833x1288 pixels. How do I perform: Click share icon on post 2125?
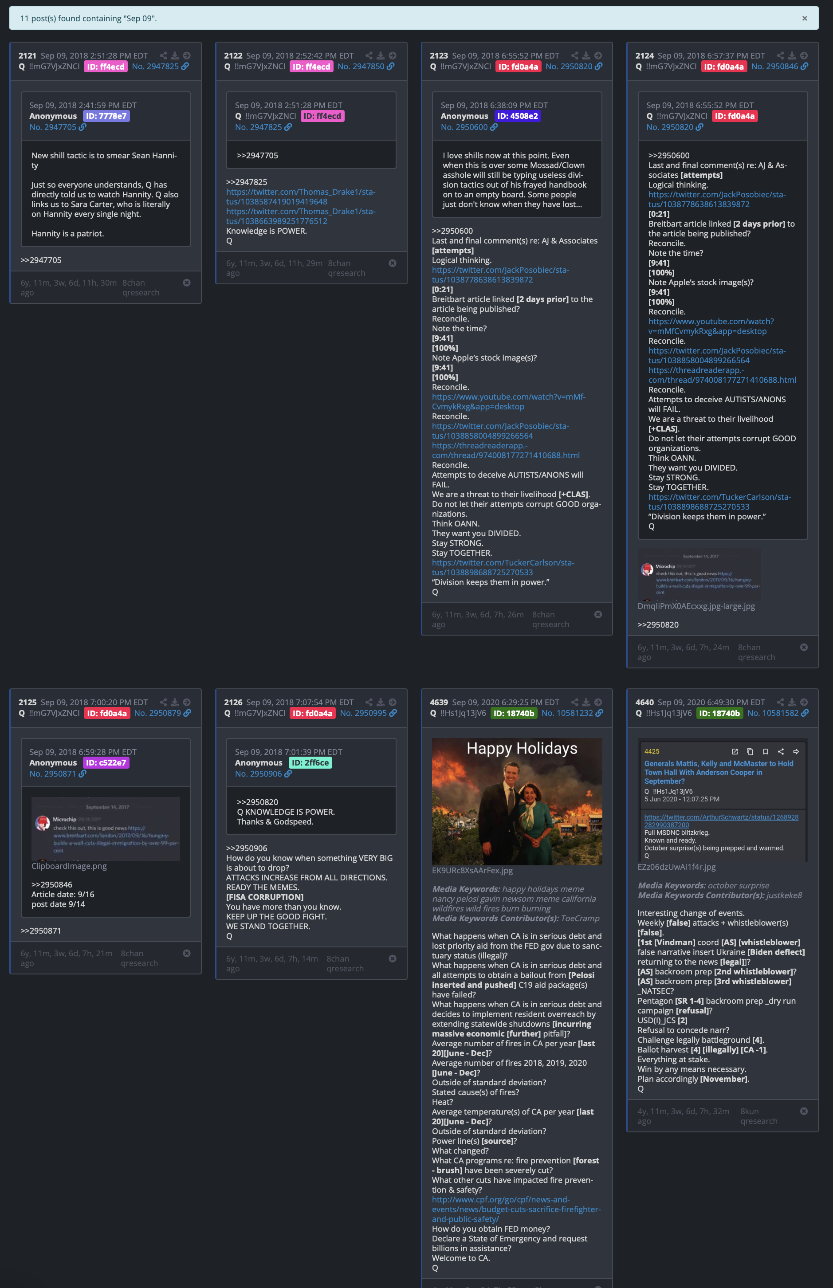(x=163, y=703)
